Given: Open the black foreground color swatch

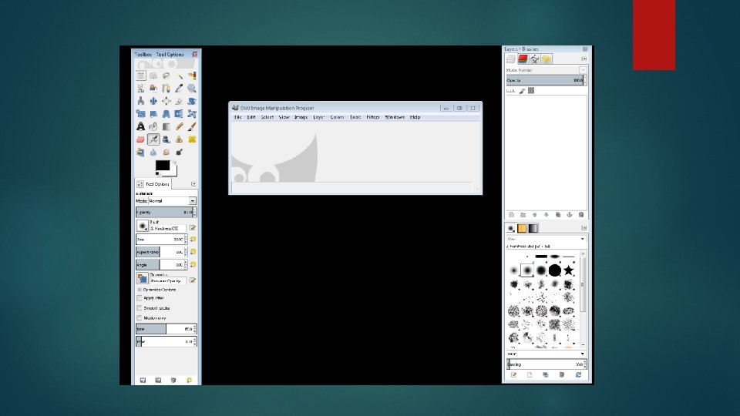Looking at the screenshot, I should coord(163,166).
